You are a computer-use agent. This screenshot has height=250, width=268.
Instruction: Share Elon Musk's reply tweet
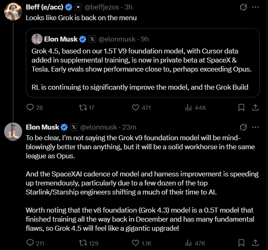click(255, 243)
